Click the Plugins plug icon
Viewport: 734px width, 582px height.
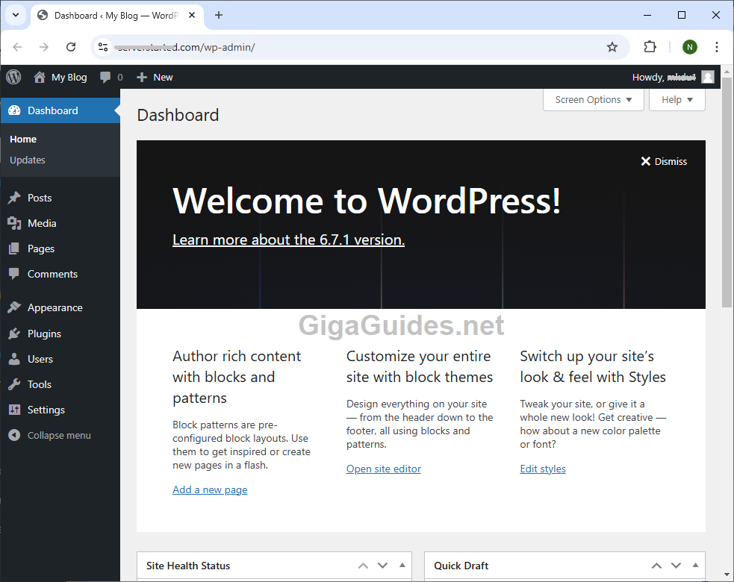pyautogui.click(x=14, y=334)
